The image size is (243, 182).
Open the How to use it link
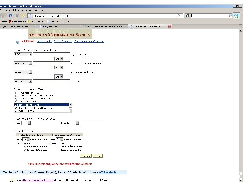44,41
